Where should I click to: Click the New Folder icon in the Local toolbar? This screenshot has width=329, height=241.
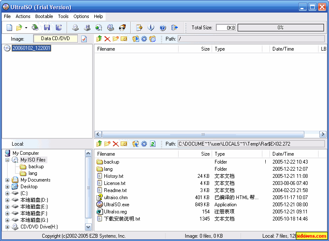point(107,144)
